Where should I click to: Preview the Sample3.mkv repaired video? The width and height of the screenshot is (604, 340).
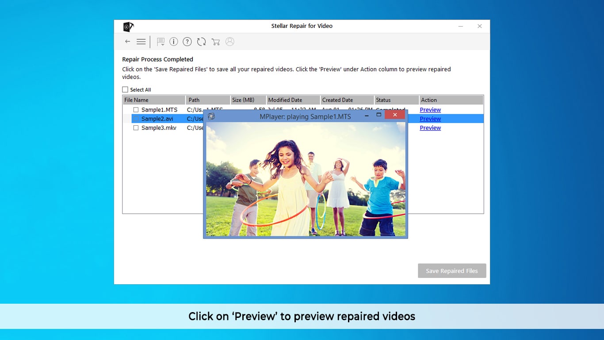[430, 127]
